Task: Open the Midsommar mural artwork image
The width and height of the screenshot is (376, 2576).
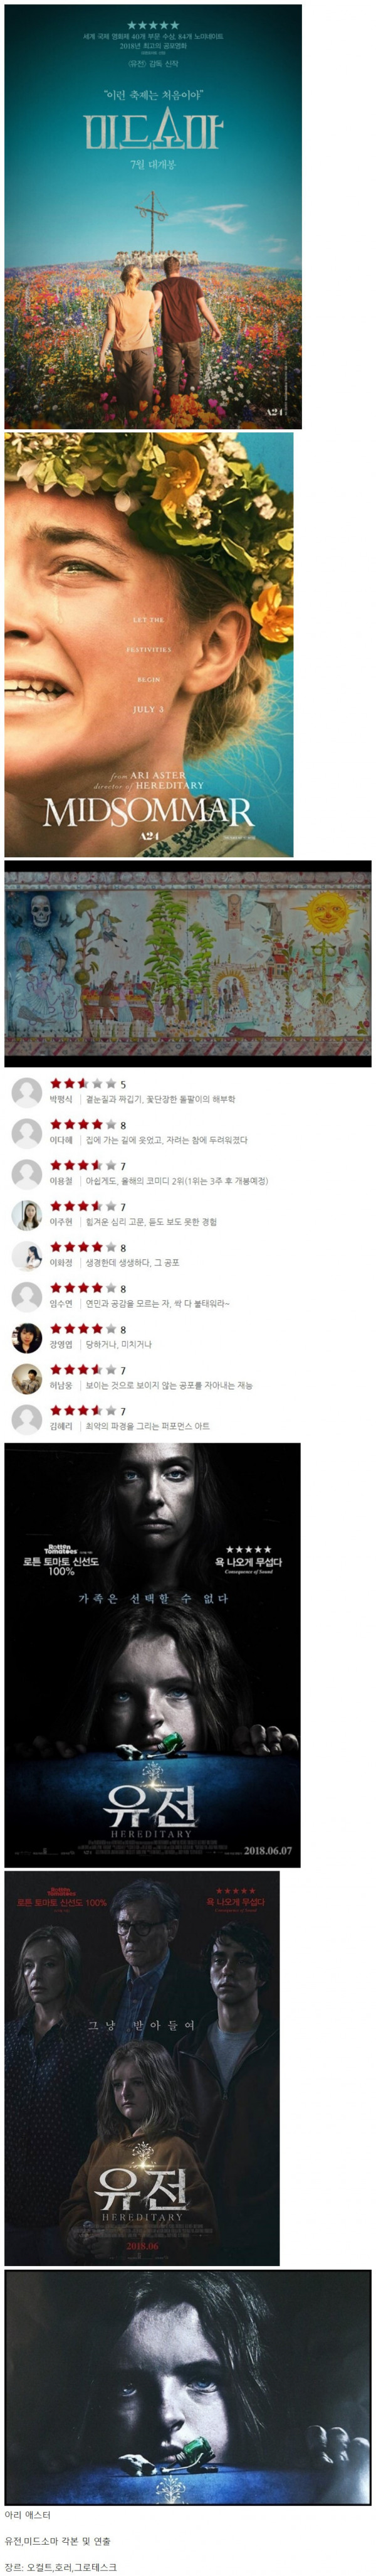Action: 187,964
